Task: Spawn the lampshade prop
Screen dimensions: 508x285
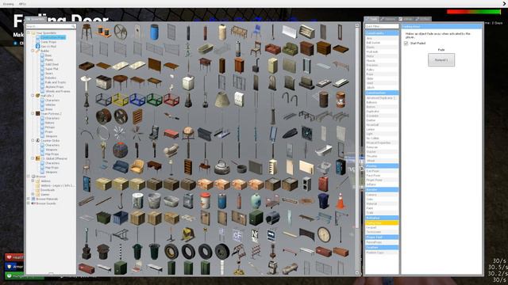Action: pyautogui.click(x=222, y=100)
